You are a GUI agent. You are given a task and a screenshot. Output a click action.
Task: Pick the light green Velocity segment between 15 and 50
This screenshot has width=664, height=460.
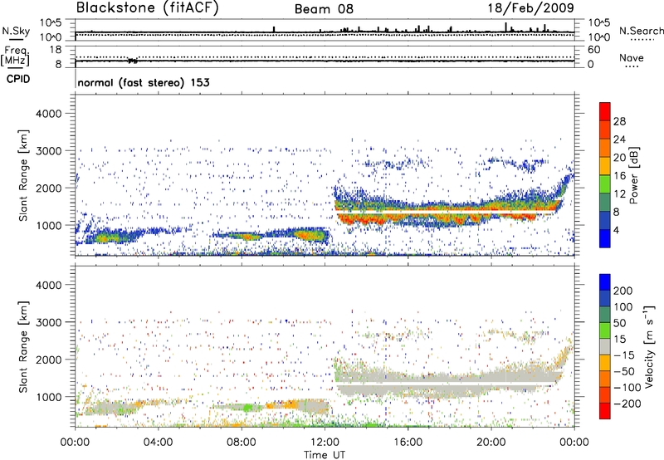coord(605,330)
